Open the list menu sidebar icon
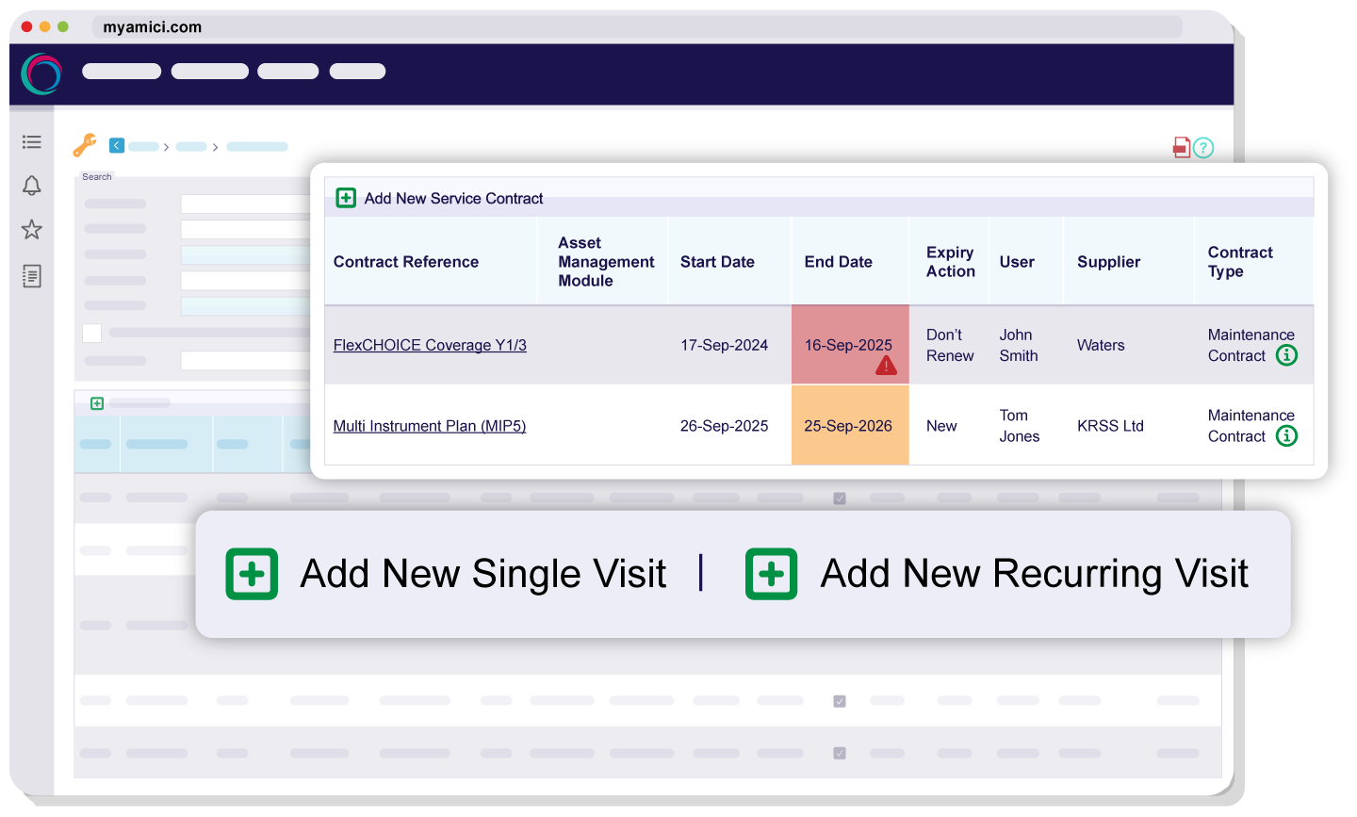 tap(32, 142)
